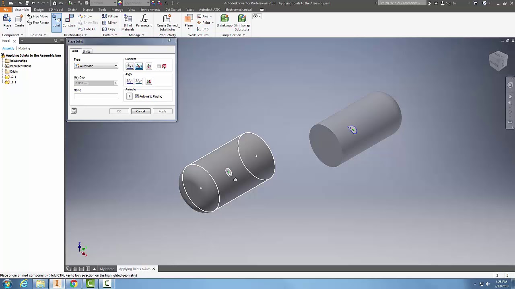
Task: Open the Place Joint help icon
Action: click(x=74, y=111)
